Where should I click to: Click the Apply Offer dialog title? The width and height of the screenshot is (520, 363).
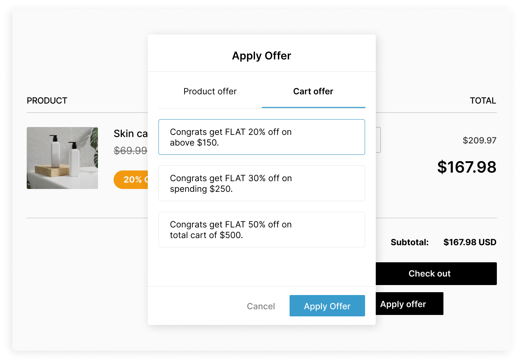(x=261, y=56)
